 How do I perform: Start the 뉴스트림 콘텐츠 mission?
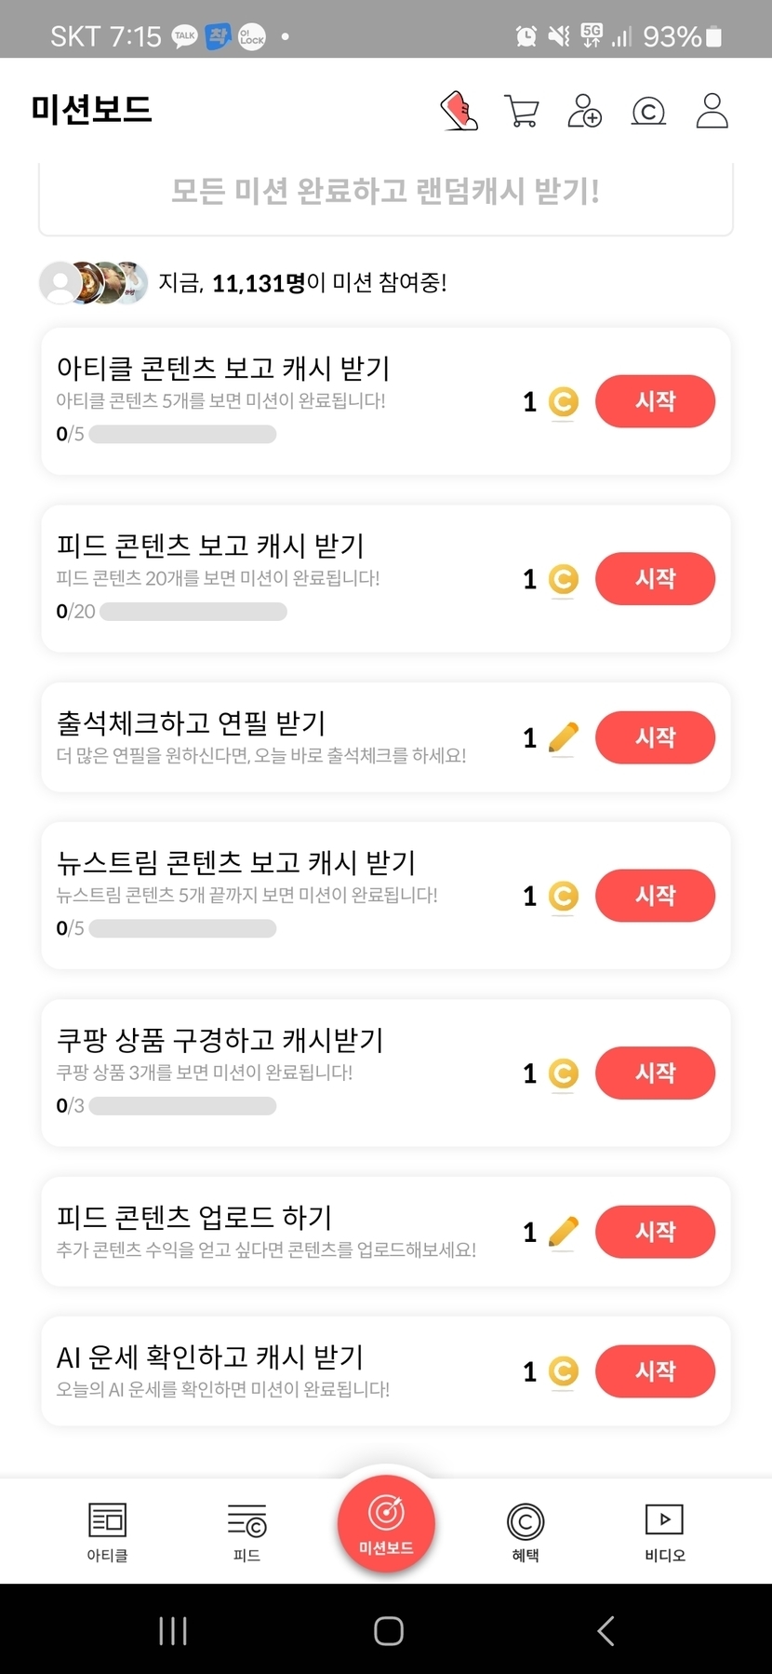[x=655, y=896]
